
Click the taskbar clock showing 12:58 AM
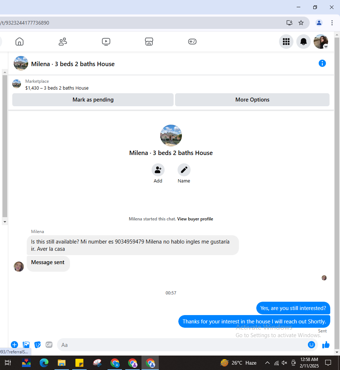click(x=309, y=363)
